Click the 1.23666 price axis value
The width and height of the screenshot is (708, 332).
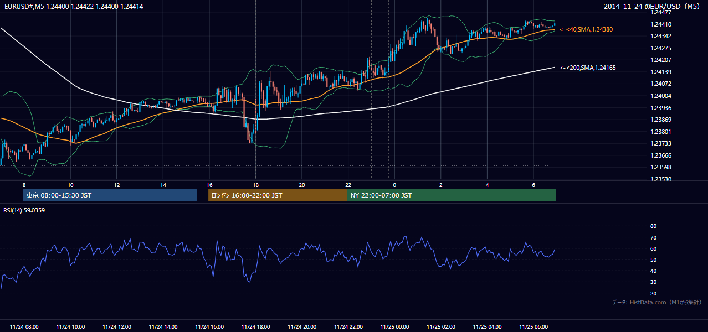point(661,155)
